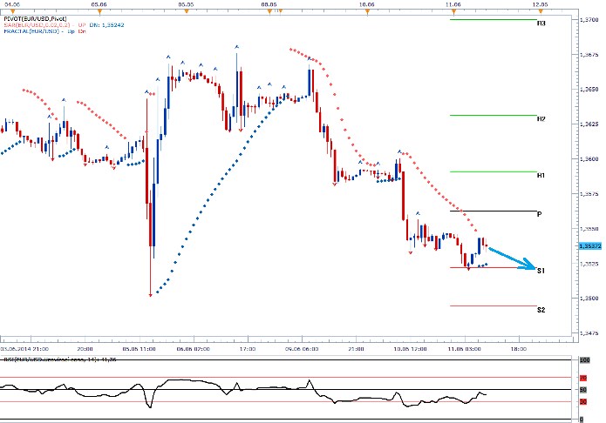The width and height of the screenshot is (606, 423).
Task: Click the PIVOT(EUR/USD,Pivot) indicator label
Action: 35,18
